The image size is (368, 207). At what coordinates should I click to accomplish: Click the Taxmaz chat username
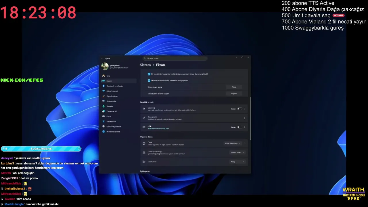point(10,199)
